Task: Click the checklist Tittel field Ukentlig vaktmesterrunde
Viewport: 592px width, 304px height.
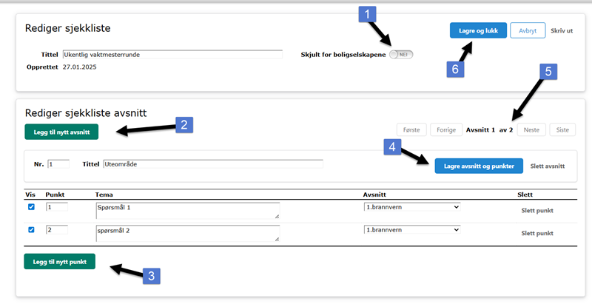Action: [172, 55]
